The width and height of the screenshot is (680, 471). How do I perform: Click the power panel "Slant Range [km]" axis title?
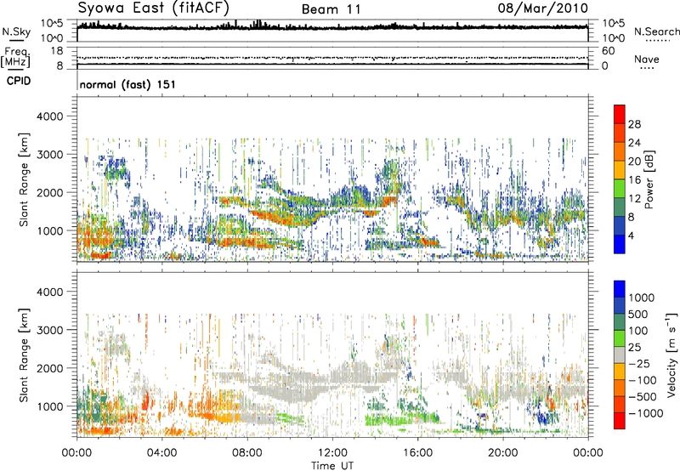click(24, 179)
